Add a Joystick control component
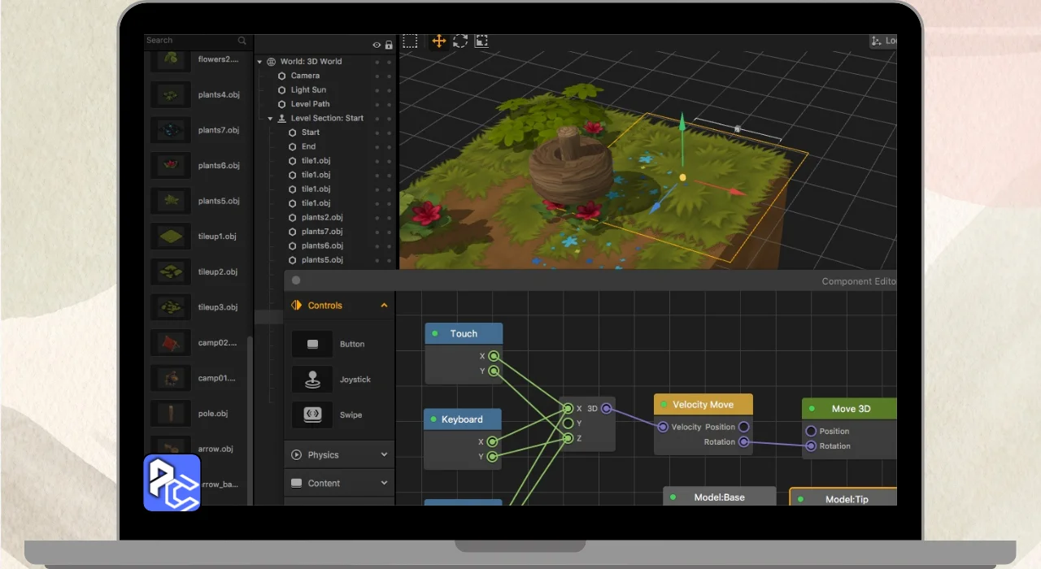 pyautogui.click(x=312, y=380)
